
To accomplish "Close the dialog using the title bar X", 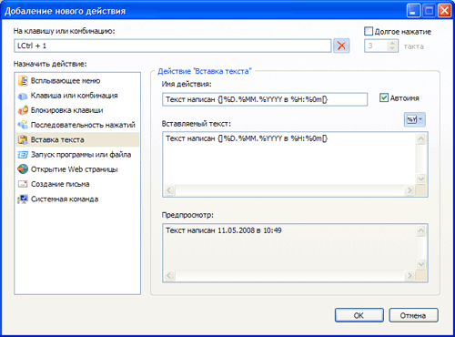I will click(444, 11).
